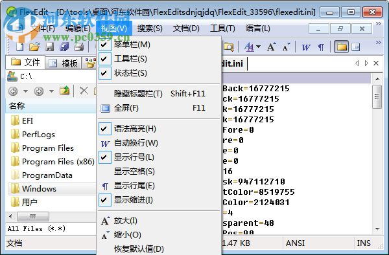Open the All Files (*.*) filter dropdown
Image resolution: width=389 pixels, height=255 pixels.
51,228
